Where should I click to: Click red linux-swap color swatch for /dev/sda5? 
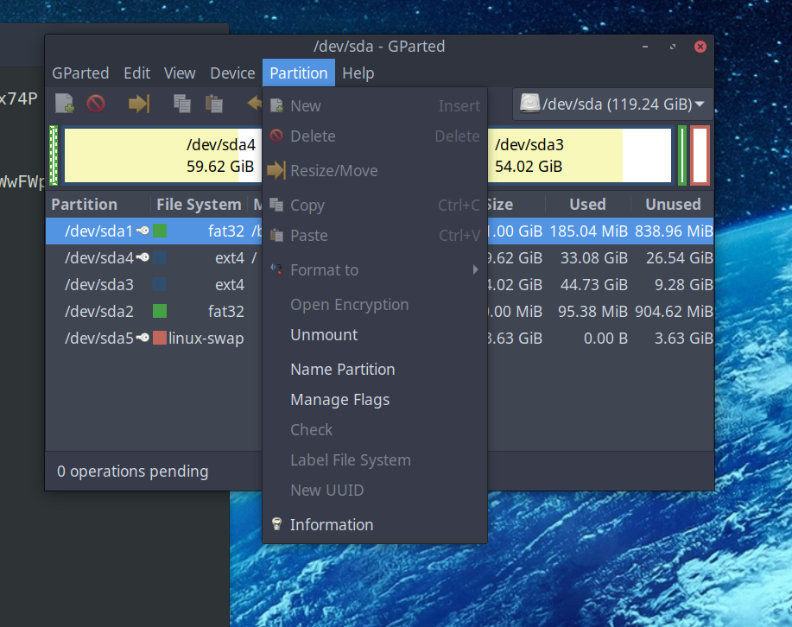tap(160, 338)
